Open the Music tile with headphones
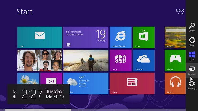Screen dimensions: 198x111 (x=175, y=83)
